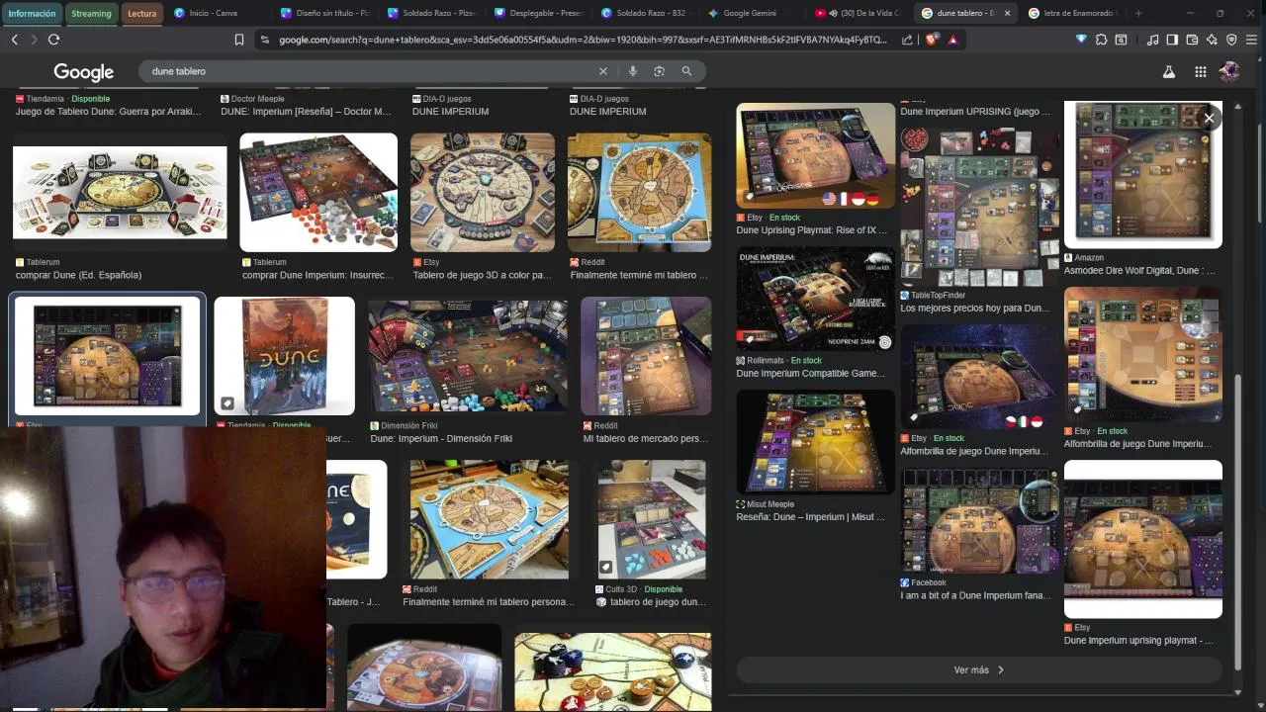Open the Streaming tab group
The height and width of the screenshot is (712, 1266).
coord(91,13)
